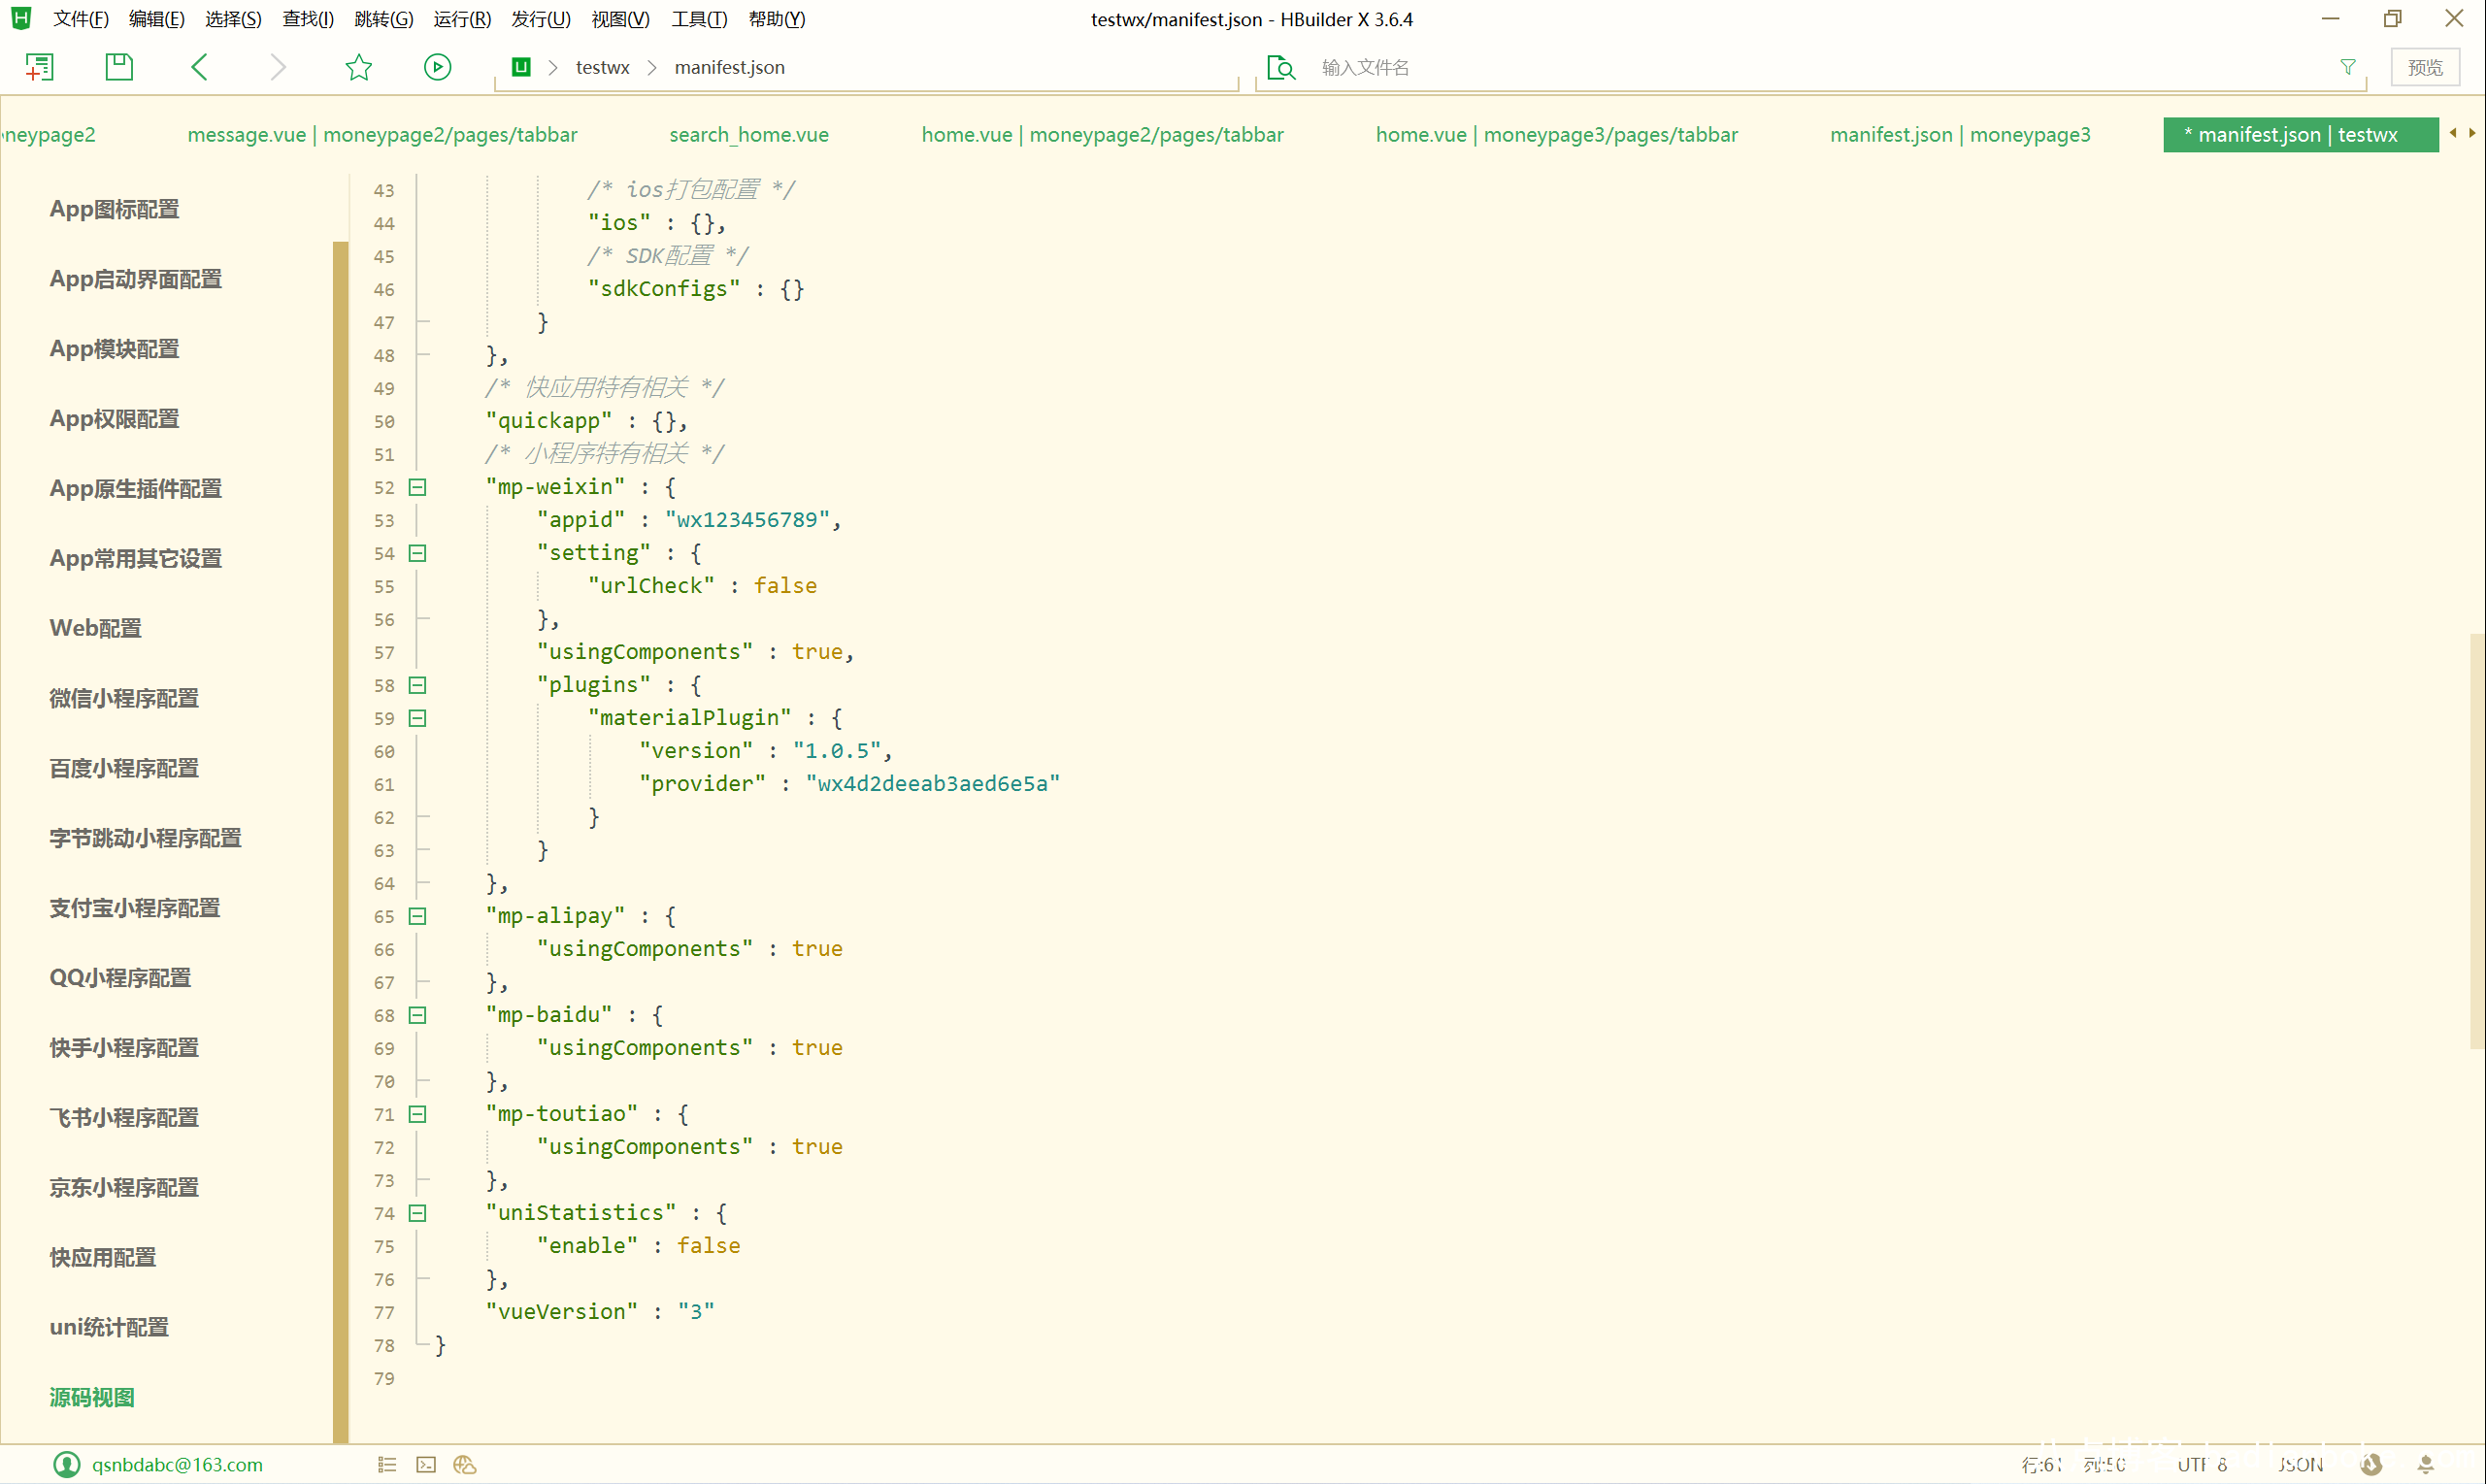Click the bookmark star icon

(x=358, y=67)
